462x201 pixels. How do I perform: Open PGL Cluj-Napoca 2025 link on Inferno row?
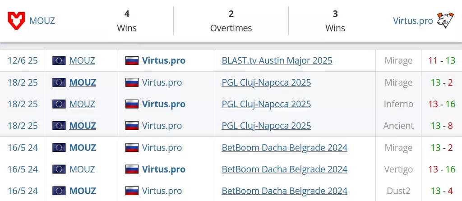tap(266, 104)
